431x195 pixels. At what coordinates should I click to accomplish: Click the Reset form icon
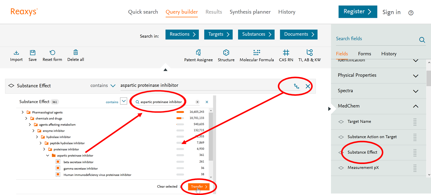point(52,53)
